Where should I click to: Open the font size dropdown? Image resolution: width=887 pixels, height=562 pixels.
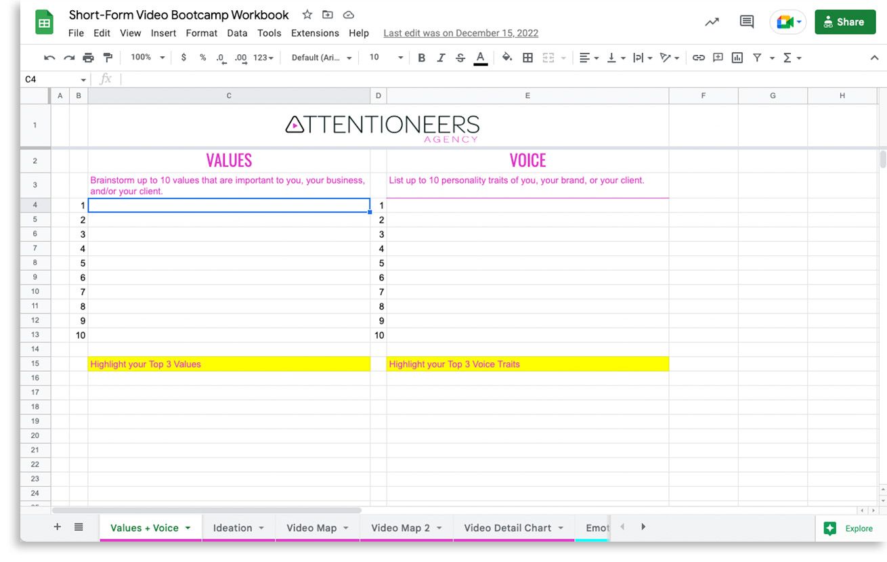coord(386,58)
